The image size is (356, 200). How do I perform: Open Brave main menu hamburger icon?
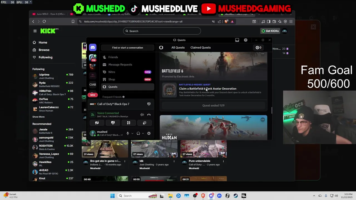click(291, 21)
